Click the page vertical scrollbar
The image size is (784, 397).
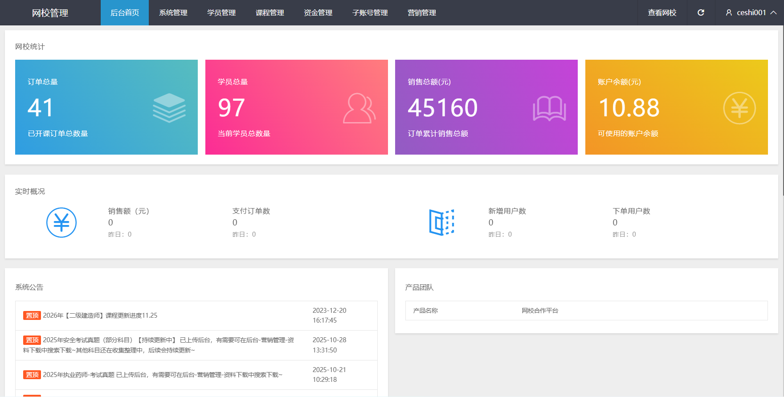point(782,111)
